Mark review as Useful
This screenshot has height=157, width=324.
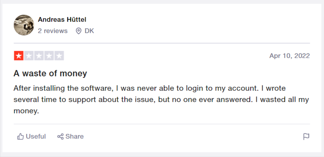(31, 136)
